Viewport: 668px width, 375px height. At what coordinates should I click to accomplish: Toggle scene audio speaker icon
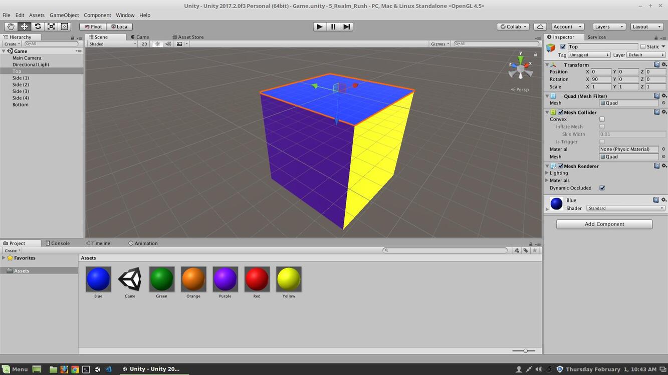tap(168, 44)
